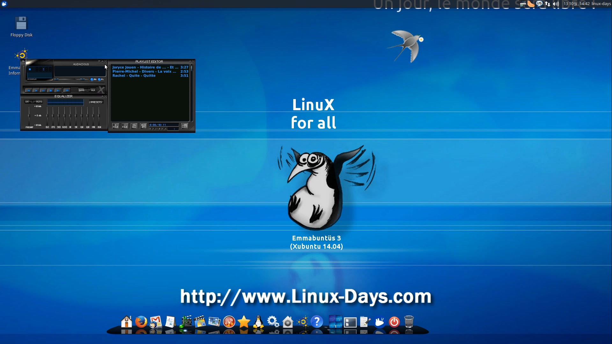Shade the Playlist Editor window
612x344 pixels.
pos(190,61)
